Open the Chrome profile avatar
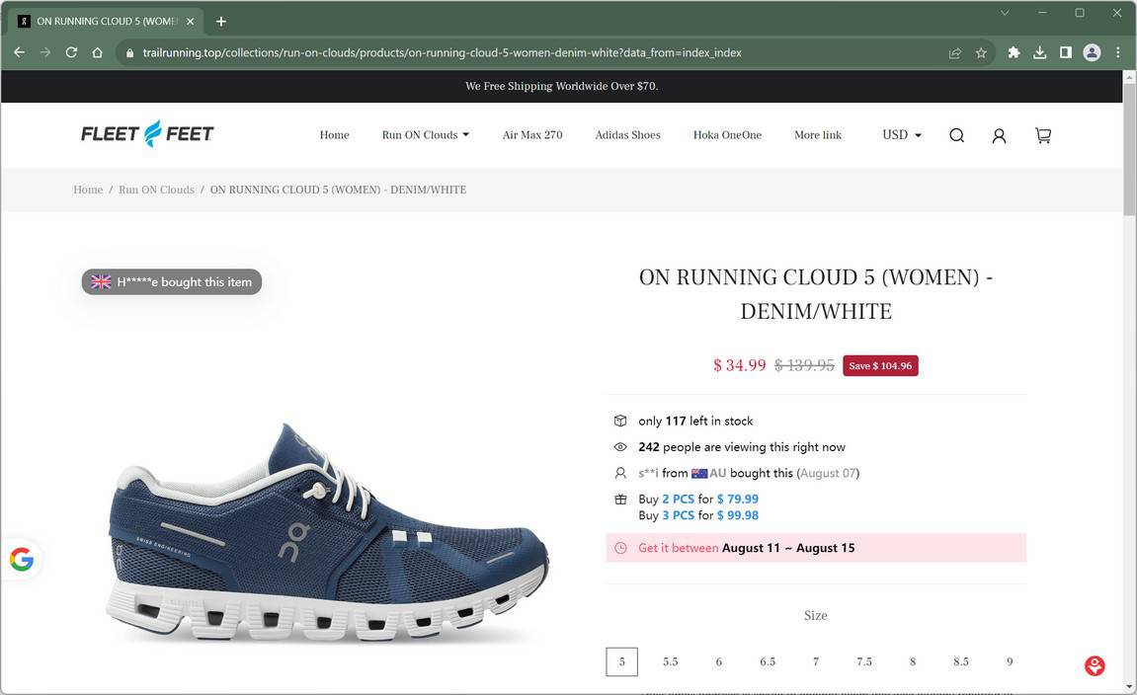The width and height of the screenshot is (1137, 695). click(x=1092, y=52)
